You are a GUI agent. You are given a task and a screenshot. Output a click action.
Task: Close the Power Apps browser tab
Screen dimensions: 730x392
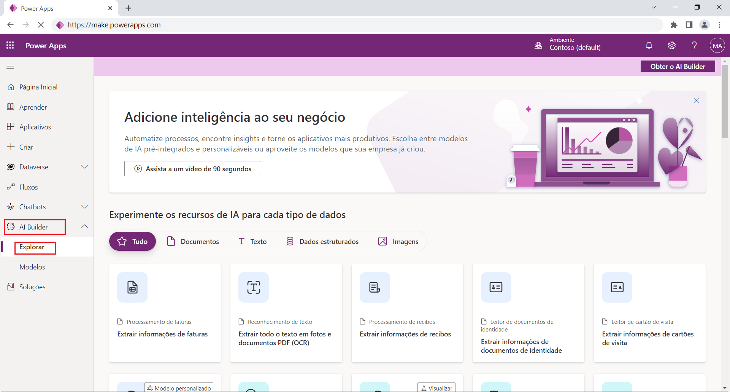[110, 8]
